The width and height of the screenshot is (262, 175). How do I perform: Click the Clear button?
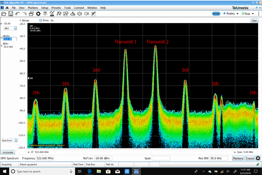click(x=254, y=20)
